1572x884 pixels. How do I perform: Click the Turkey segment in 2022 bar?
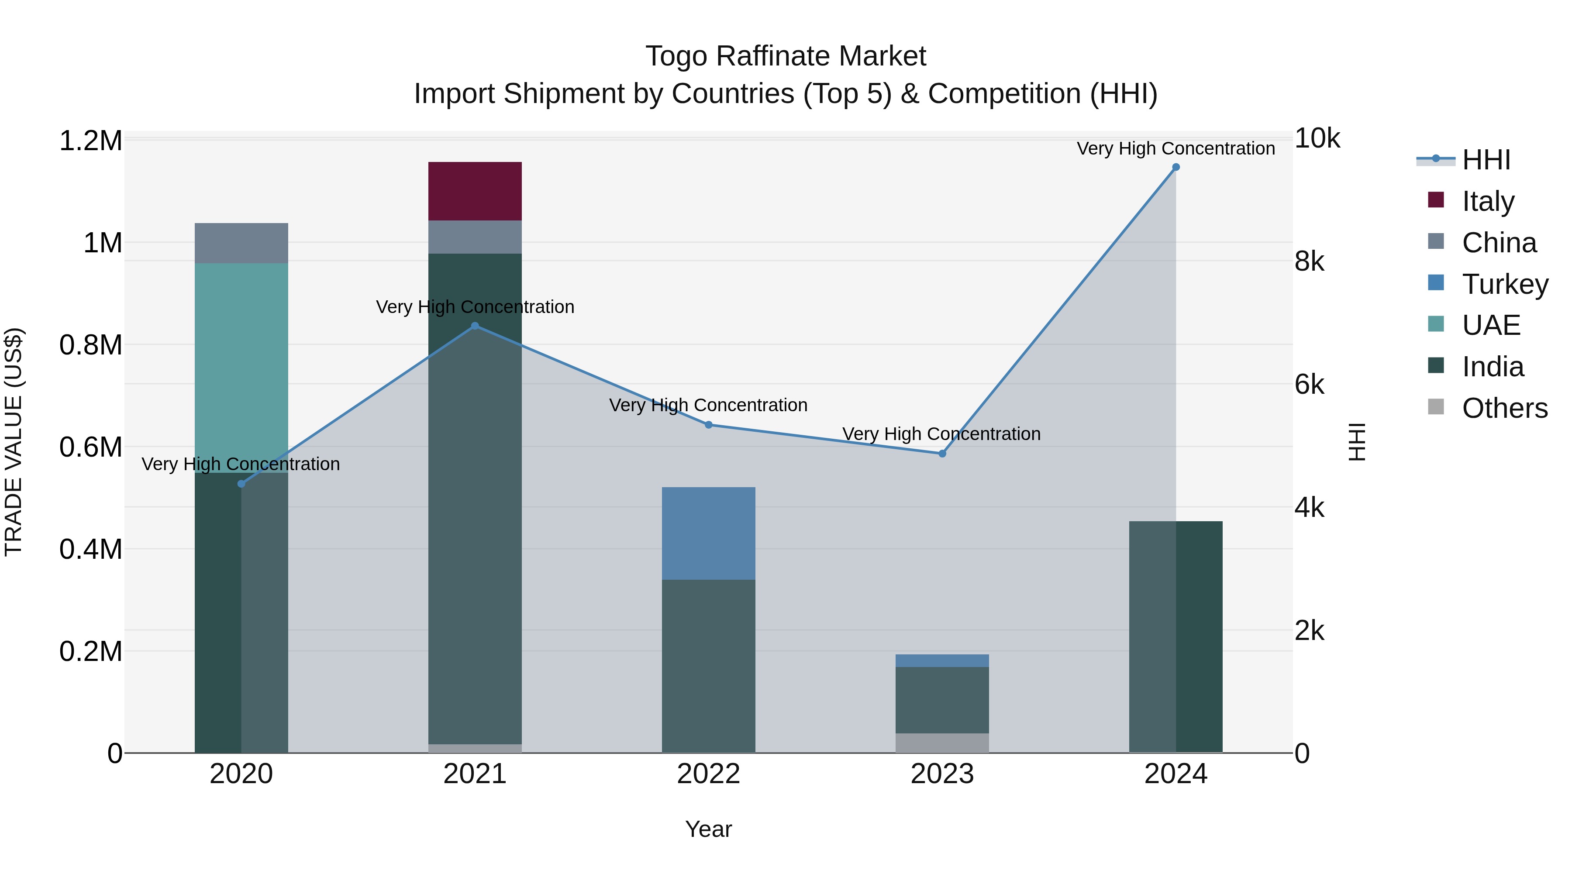click(709, 534)
